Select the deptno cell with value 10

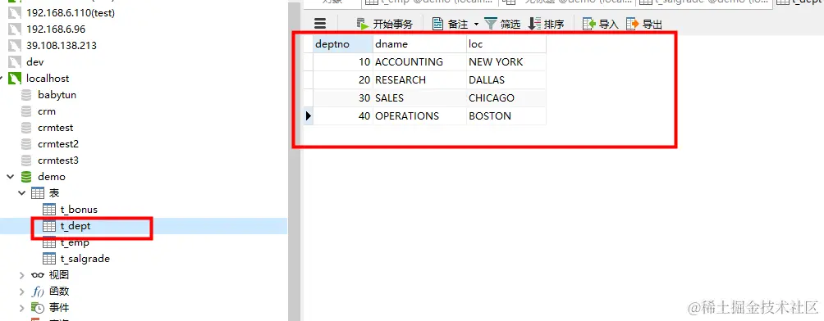[x=343, y=62]
